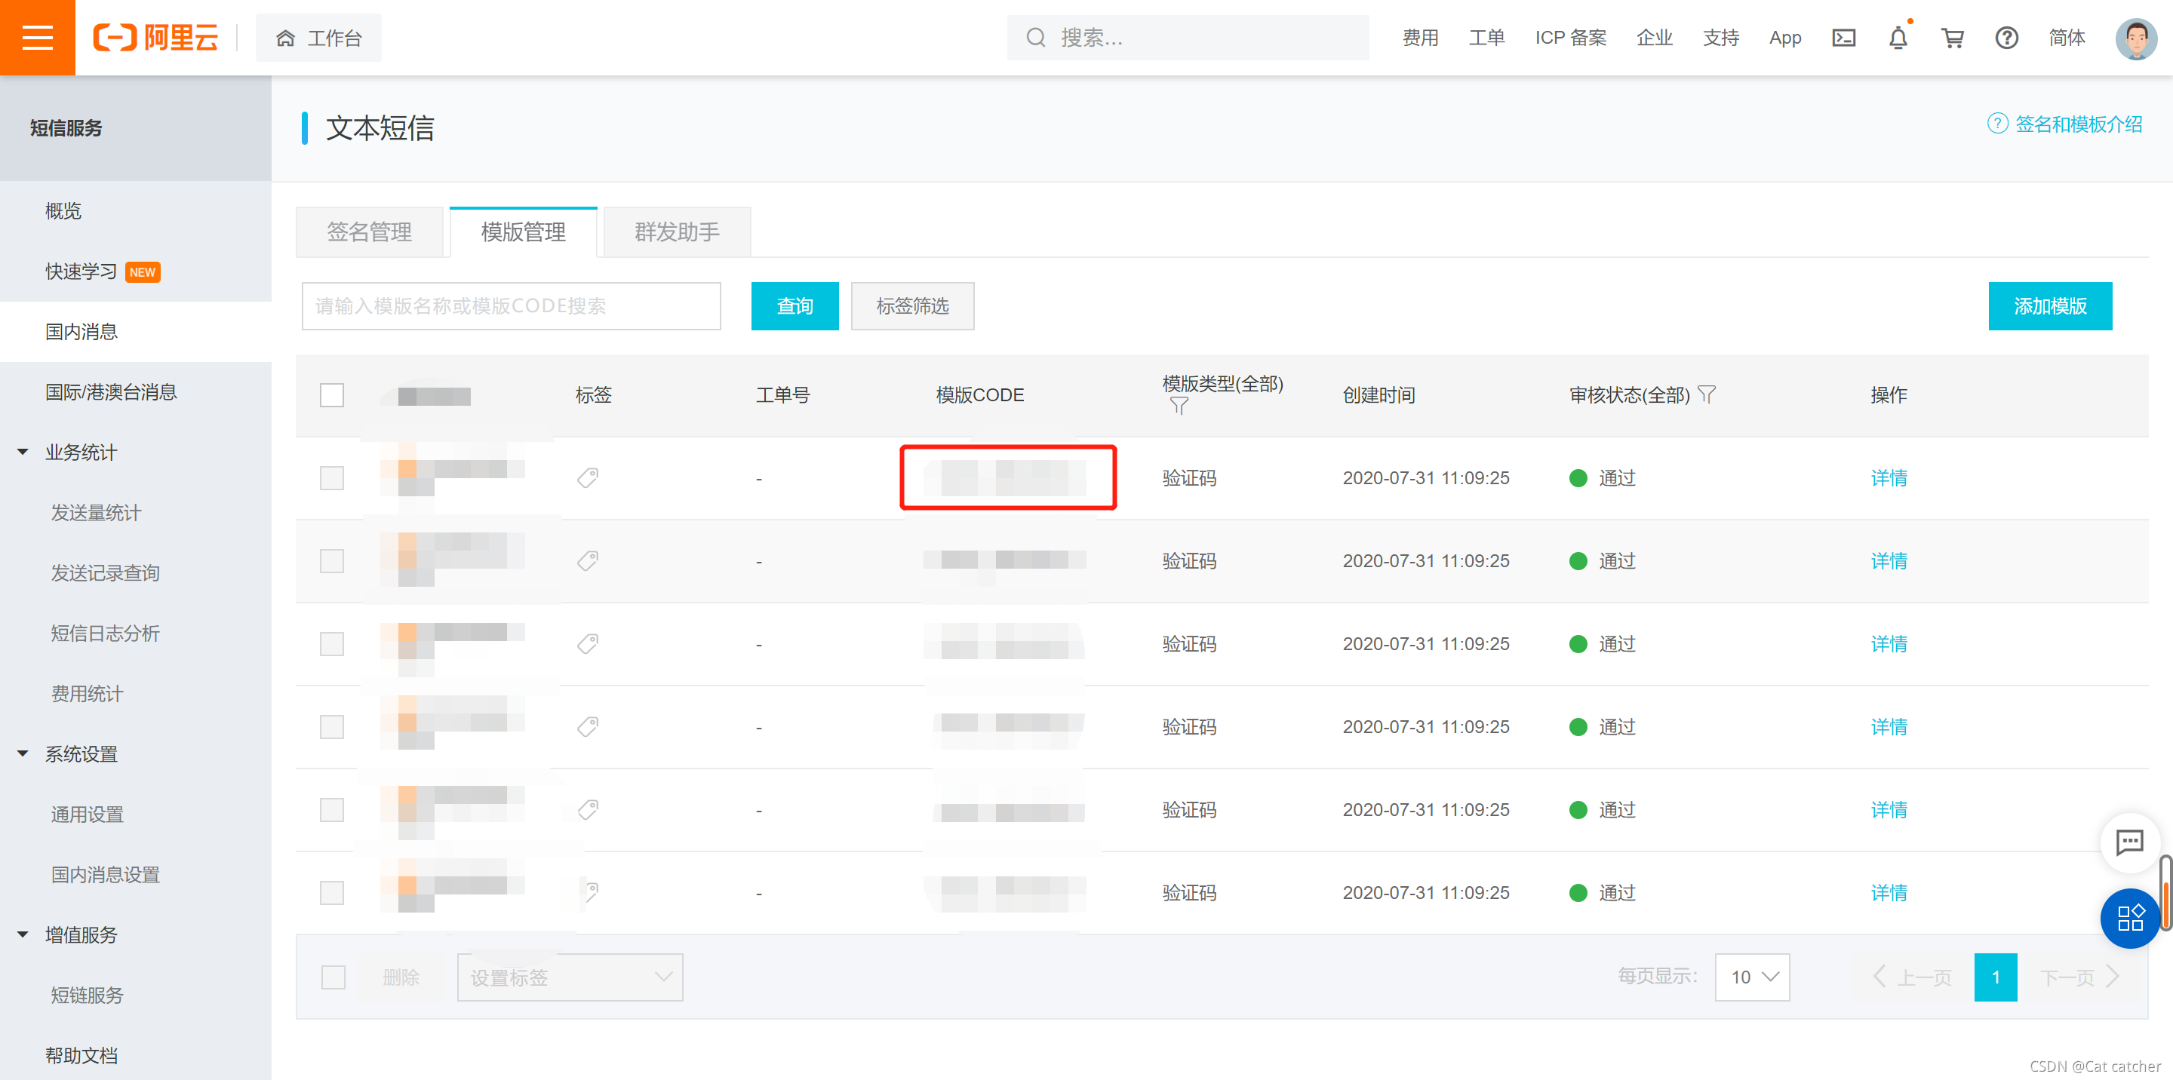Switch to the 签名管理 tab
The height and width of the screenshot is (1080, 2173).
click(x=370, y=232)
